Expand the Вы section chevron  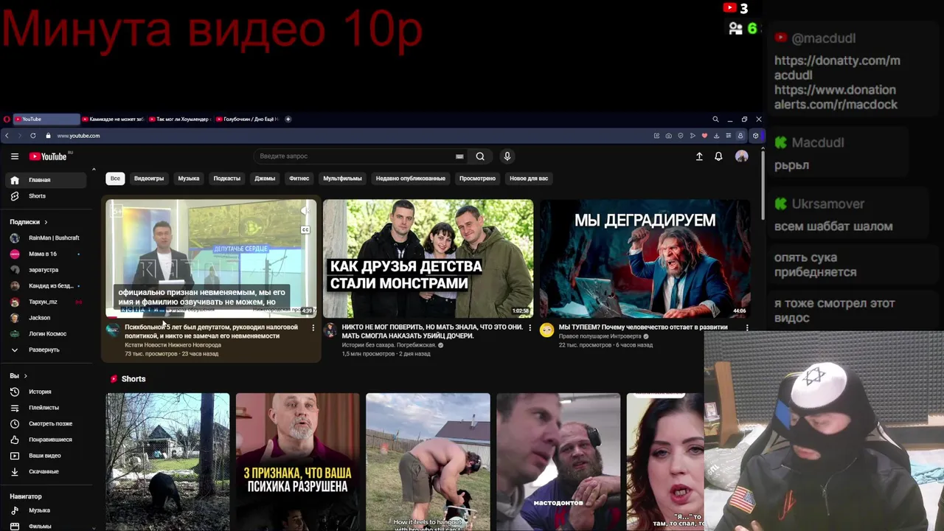(x=25, y=376)
